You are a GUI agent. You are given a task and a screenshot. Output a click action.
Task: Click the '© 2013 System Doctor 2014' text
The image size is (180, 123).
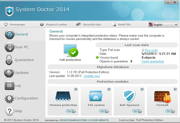click(x=21, y=120)
